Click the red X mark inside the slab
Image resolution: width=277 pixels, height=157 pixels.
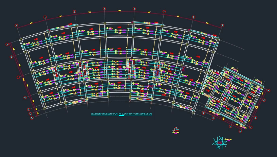click(x=184, y=68)
